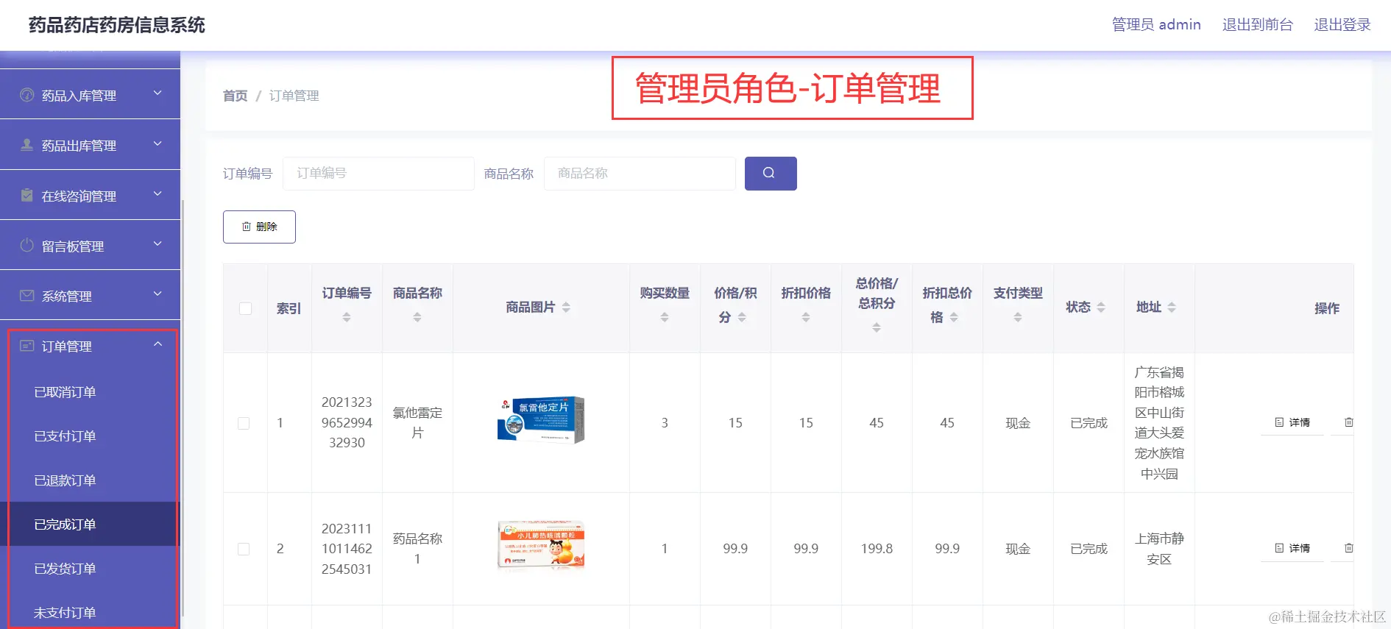
Task: Expand 药品入库管理 menu chevron
Action: [157, 93]
